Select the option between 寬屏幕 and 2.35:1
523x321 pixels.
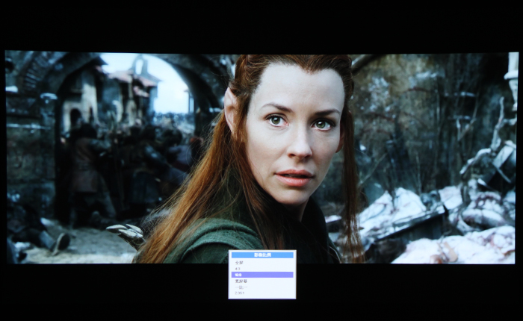(241, 287)
